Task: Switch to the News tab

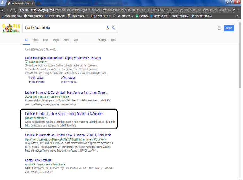Action: [x=45, y=40]
